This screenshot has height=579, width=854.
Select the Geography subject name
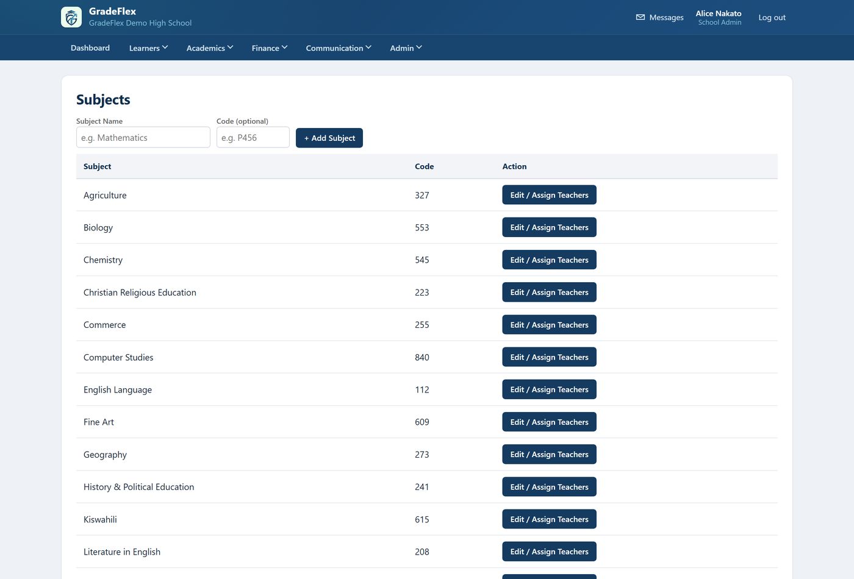coord(105,455)
